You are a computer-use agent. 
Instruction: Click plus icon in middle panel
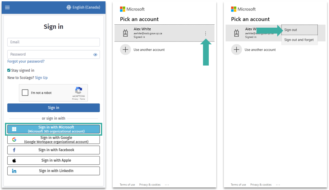point(126,50)
